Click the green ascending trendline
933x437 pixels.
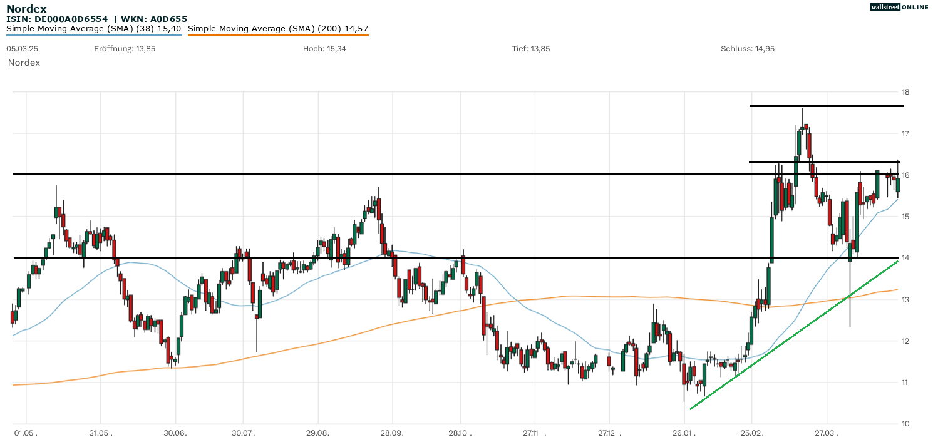point(794,335)
